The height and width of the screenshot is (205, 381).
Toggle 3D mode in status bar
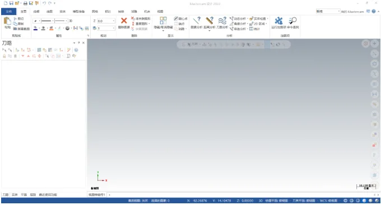click(x=261, y=201)
